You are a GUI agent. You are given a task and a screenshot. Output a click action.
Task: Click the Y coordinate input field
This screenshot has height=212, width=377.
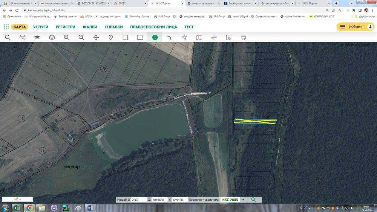pyautogui.click(x=180, y=200)
